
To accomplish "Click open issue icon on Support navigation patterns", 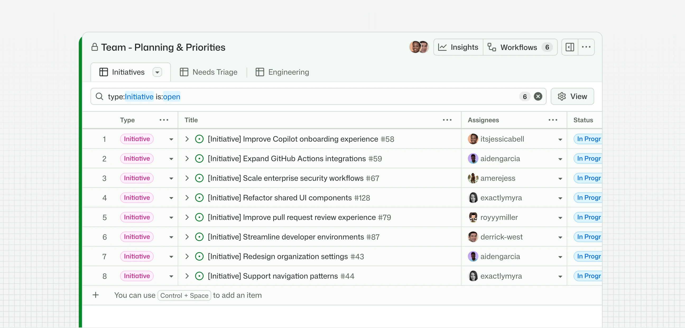I will tap(199, 276).
